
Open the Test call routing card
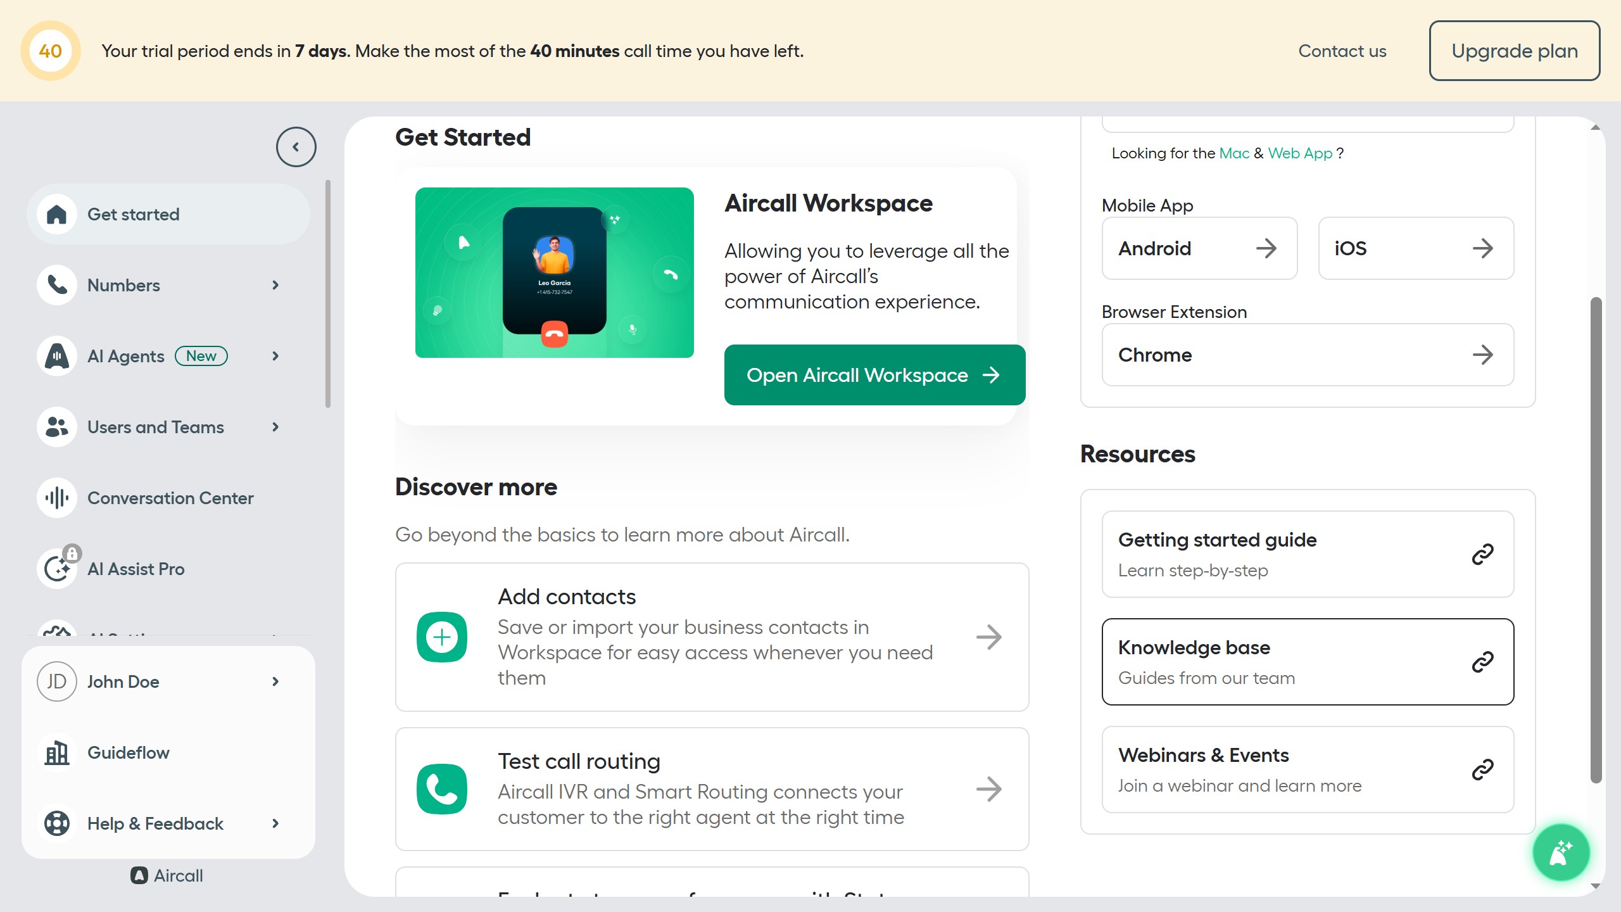tap(712, 789)
